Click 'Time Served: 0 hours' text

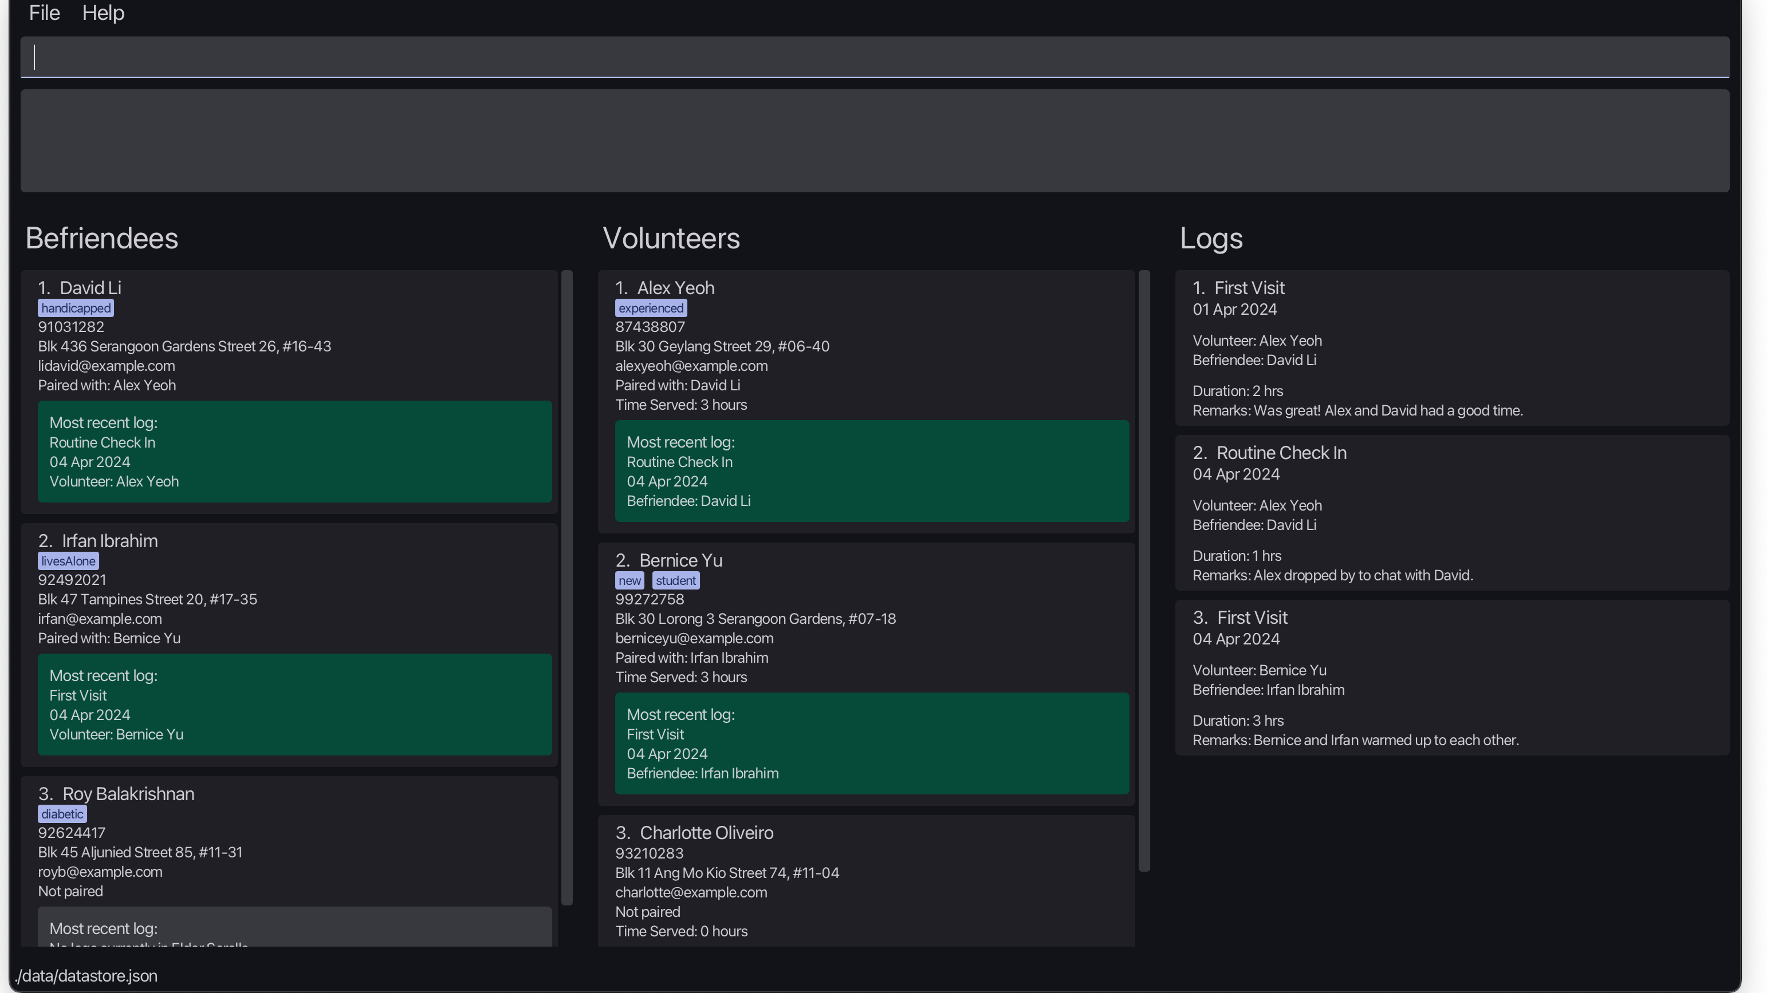(x=681, y=931)
